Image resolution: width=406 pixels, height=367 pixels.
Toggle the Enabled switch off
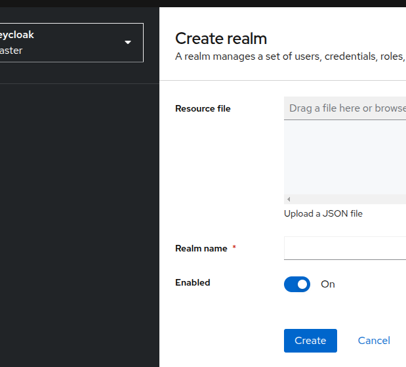pyautogui.click(x=297, y=284)
